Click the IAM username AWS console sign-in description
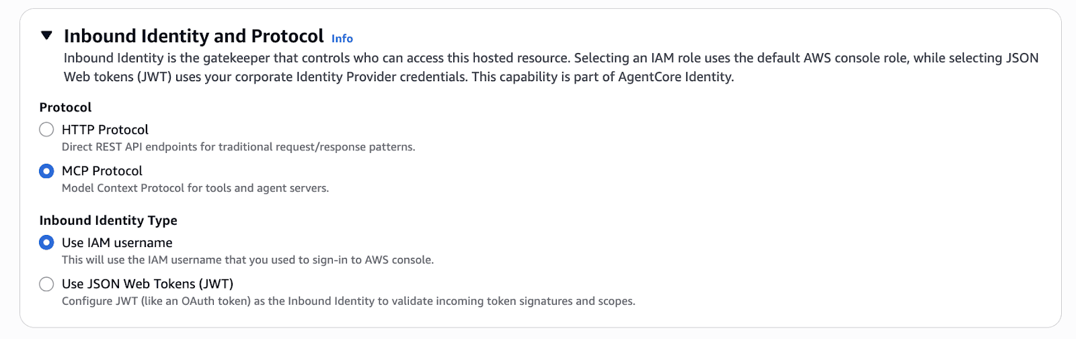The image size is (1076, 339). [247, 260]
